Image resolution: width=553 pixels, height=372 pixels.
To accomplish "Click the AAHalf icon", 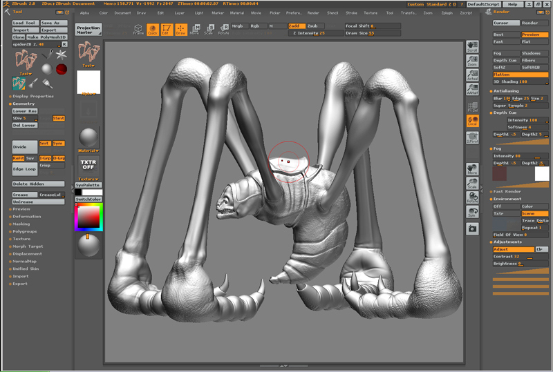I will coord(472,89).
